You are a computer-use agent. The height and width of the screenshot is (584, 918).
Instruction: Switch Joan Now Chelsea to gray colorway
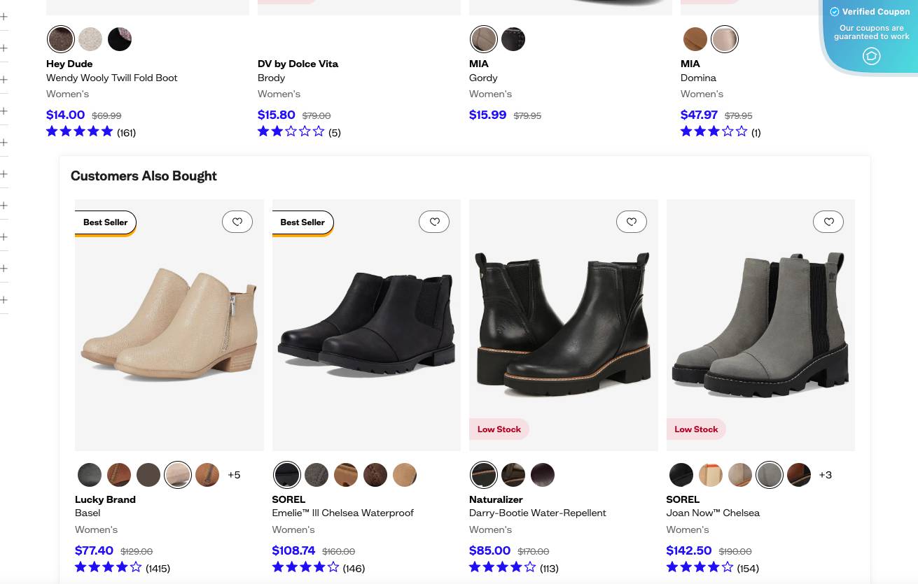[769, 475]
